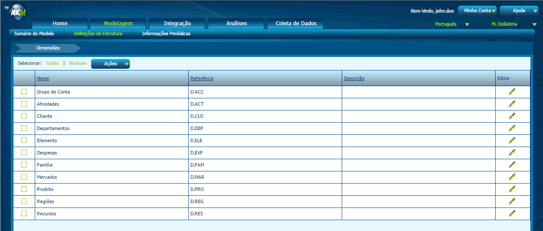Open edit pencil for Mercados
The image size is (543, 231).
pos(512,177)
